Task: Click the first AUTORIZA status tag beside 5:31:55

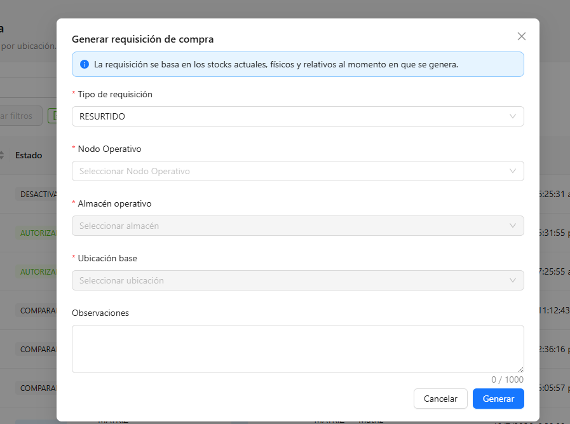Action: pyautogui.click(x=36, y=233)
